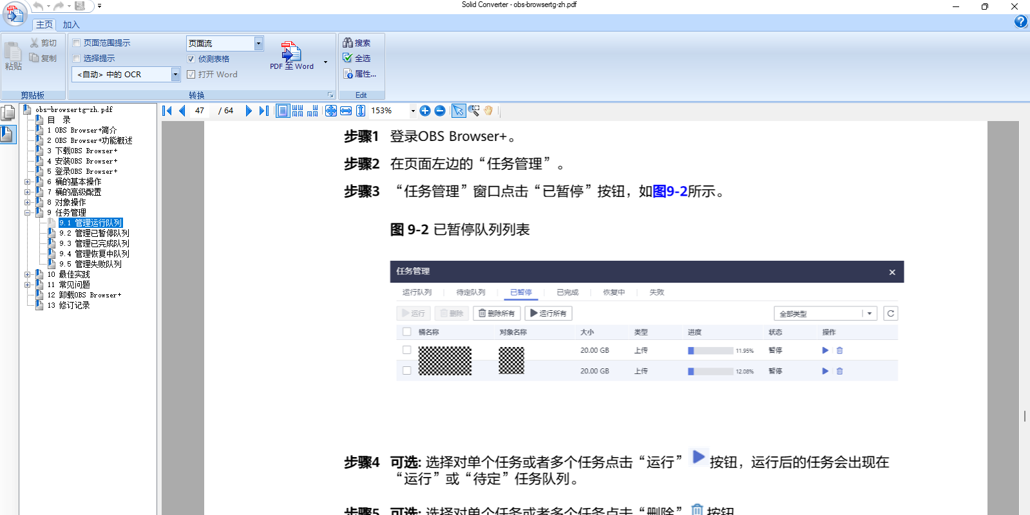This screenshot has width=1030, height=515.
Task: Click the zoom out minus icon
Action: [x=440, y=111]
